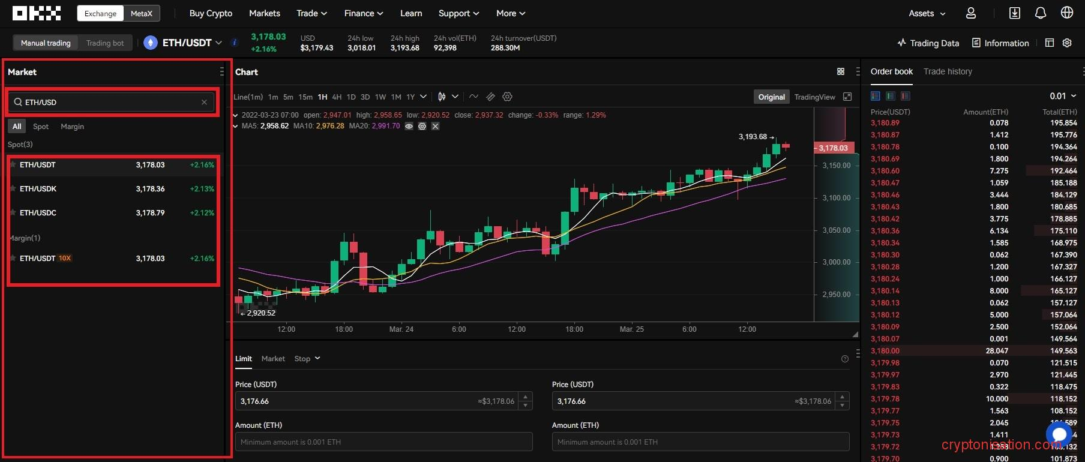This screenshot has width=1085, height=462.
Task: Open the Learn page
Action: [411, 13]
